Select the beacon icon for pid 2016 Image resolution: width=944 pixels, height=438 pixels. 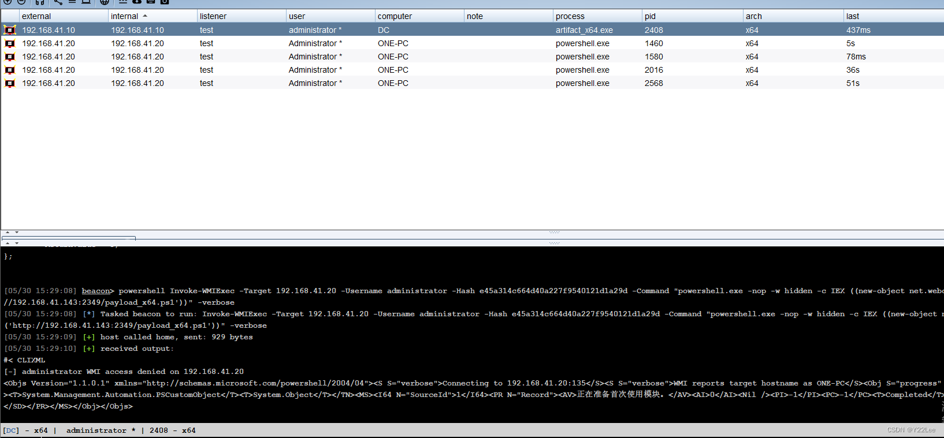tap(10, 70)
